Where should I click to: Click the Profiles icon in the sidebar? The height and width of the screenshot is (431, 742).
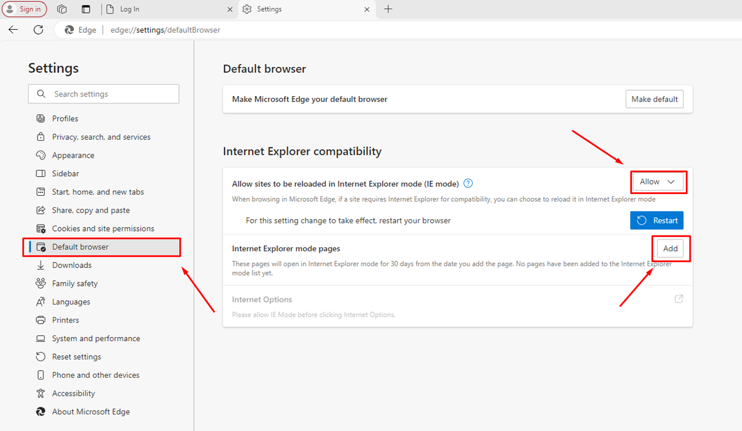coord(41,118)
